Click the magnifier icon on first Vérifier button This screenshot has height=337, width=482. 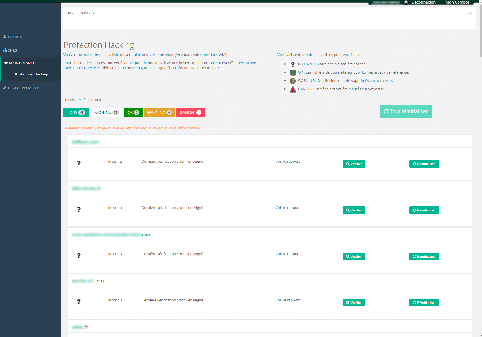[x=348, y=164]
